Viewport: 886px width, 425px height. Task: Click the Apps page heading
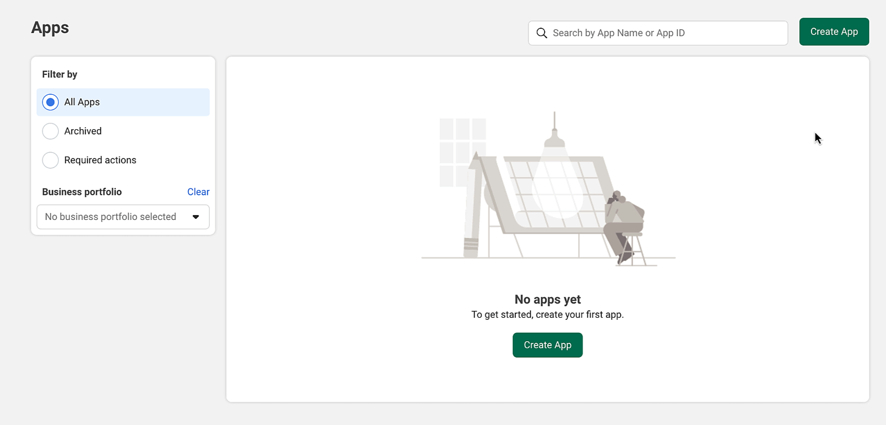pos(50,28)
